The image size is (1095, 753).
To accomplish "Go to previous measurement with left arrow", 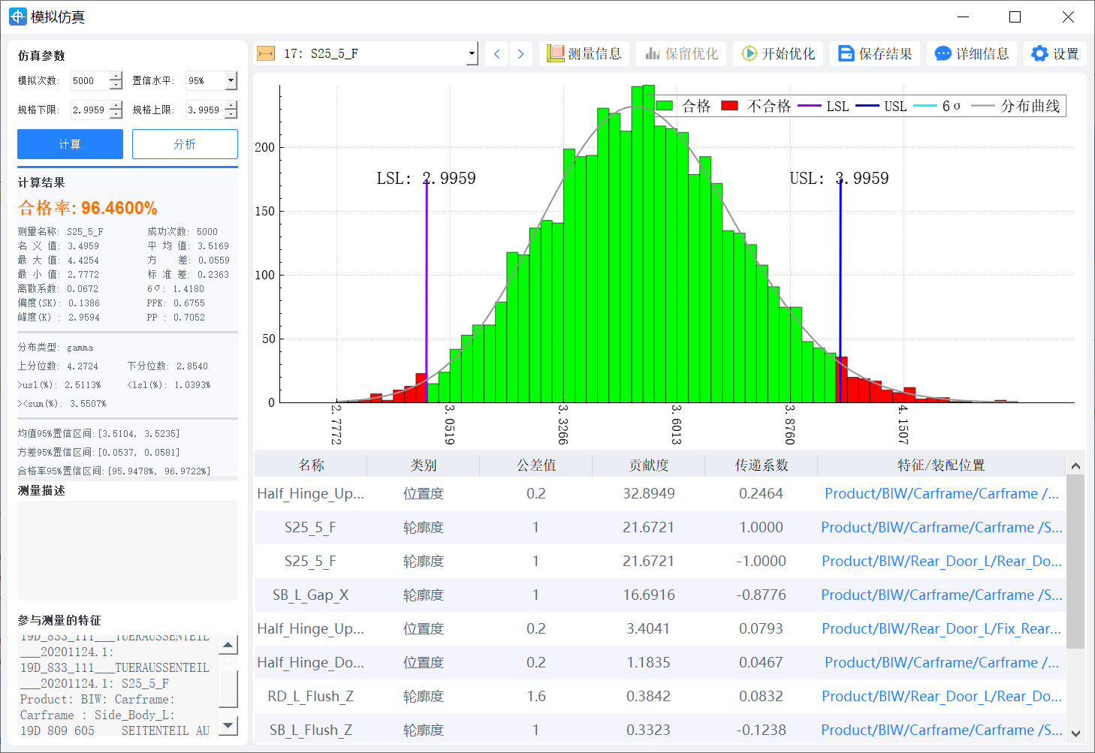I will (496, 54).
